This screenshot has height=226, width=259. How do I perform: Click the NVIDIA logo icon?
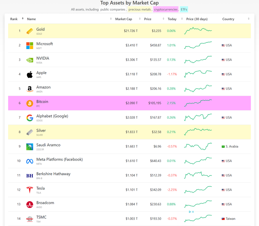(30, 60)
